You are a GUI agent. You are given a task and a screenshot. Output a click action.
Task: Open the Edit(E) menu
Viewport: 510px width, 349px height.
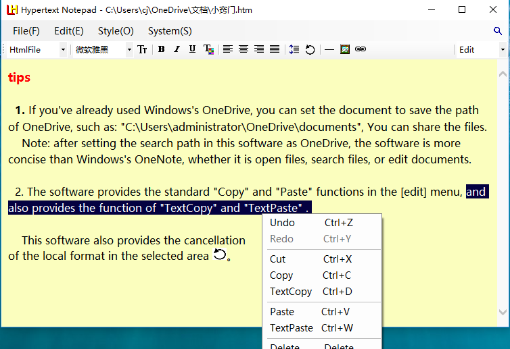[69, 31]
